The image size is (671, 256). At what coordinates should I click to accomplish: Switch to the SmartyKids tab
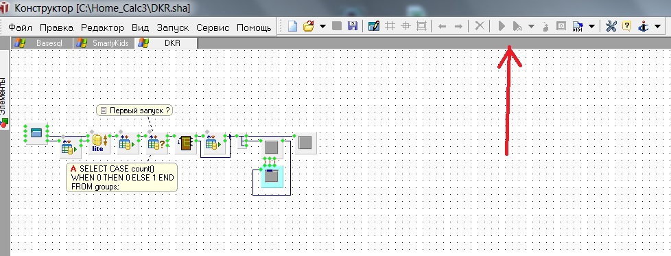[104, 43]
